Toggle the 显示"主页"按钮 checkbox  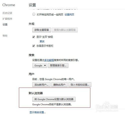[x=33, y=37]
